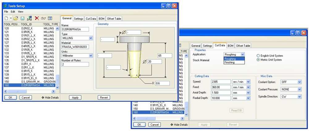Open the Radial Depth units dropdown

(248, 98)
